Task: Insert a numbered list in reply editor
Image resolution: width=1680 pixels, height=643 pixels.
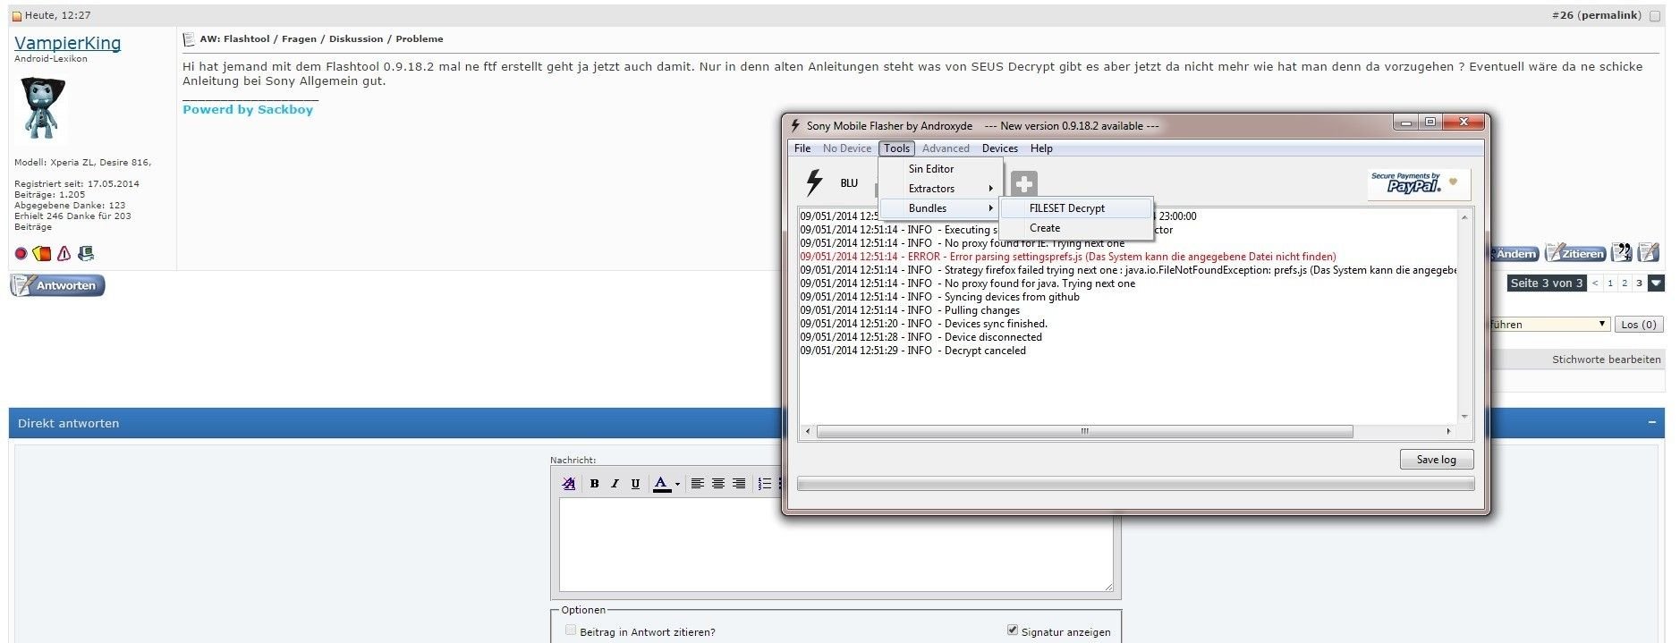Action: 765,484
